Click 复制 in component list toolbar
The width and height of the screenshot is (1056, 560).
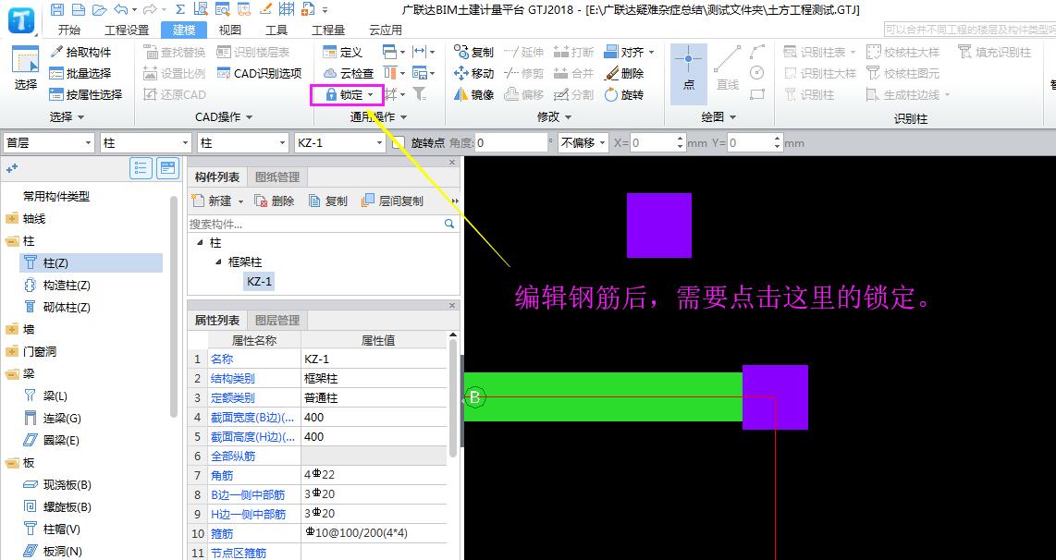(x=328, y=201)
